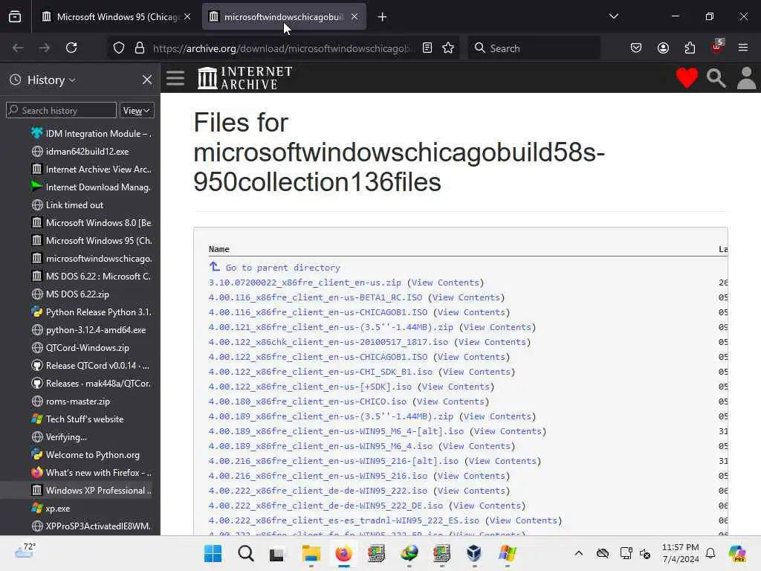This screenshot has width=761, height=571.
Task: Download 4.00.116 BETA1_RC.ISO file
Action: [315, 297]
